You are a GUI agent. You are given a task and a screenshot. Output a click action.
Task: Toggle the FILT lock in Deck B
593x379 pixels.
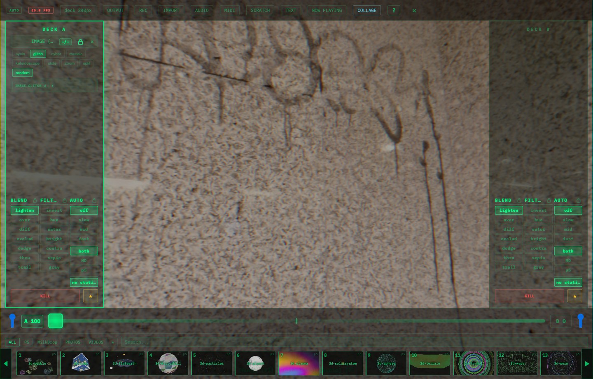tap(549, 200)
